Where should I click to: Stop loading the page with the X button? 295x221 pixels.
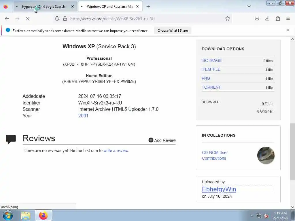click(27, 19)
